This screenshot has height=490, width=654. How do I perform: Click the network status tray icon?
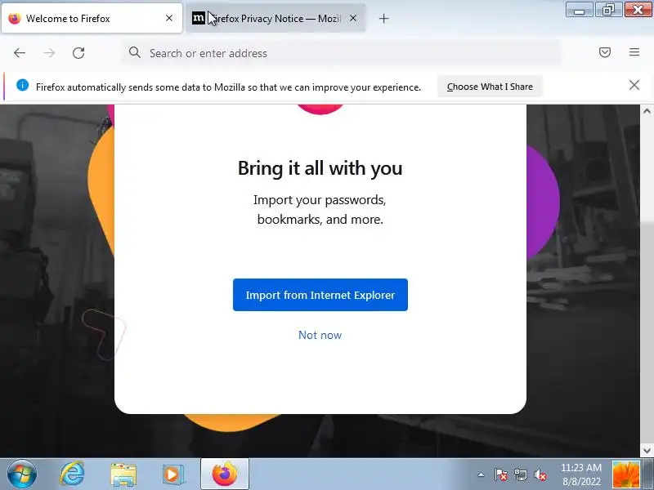coord(521,474)
